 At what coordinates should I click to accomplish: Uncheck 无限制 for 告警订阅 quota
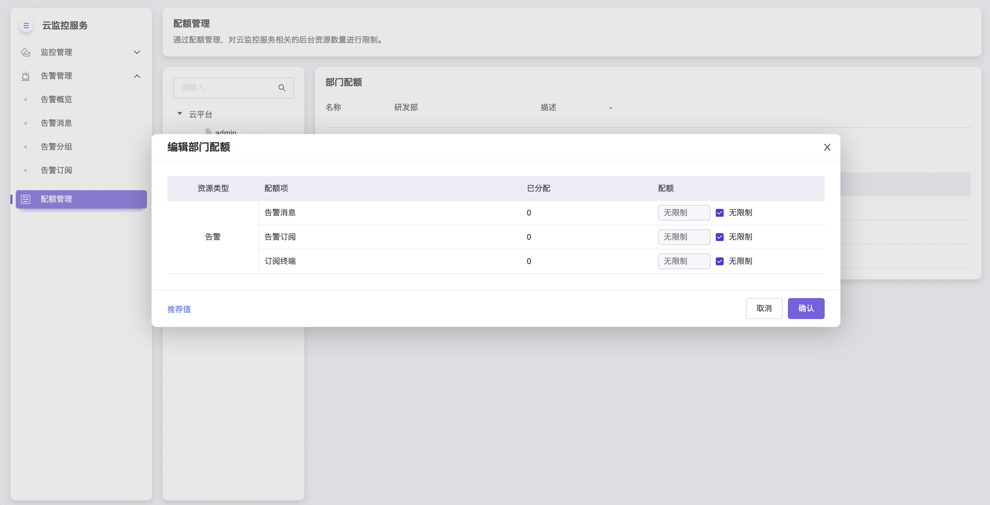coord(719,237)
